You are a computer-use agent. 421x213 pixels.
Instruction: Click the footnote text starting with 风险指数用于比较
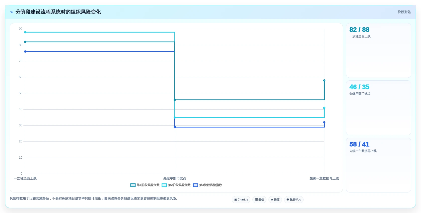point(94,198)
